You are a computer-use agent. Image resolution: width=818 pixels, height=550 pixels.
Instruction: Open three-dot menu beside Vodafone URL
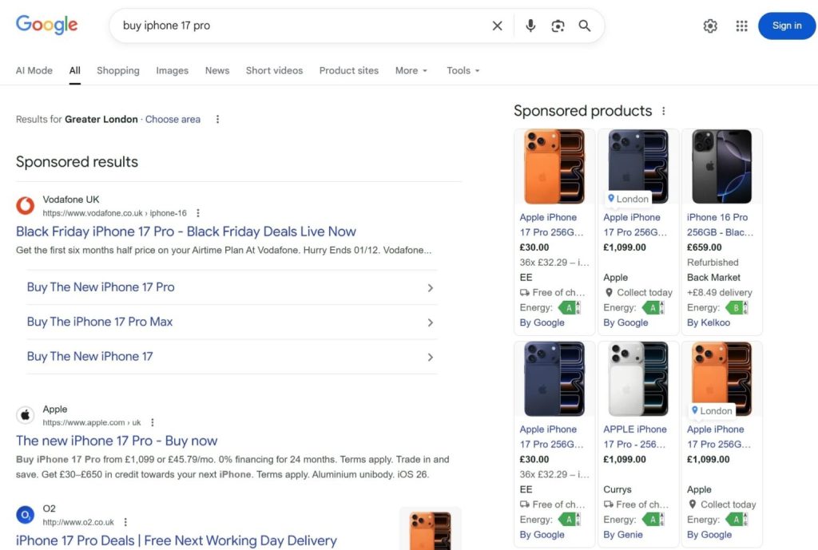tap(198, 213)
